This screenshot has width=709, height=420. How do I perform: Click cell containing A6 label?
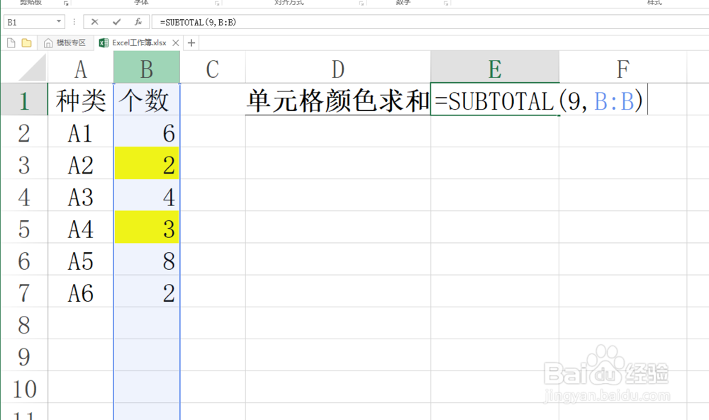[x=81, y=292]
